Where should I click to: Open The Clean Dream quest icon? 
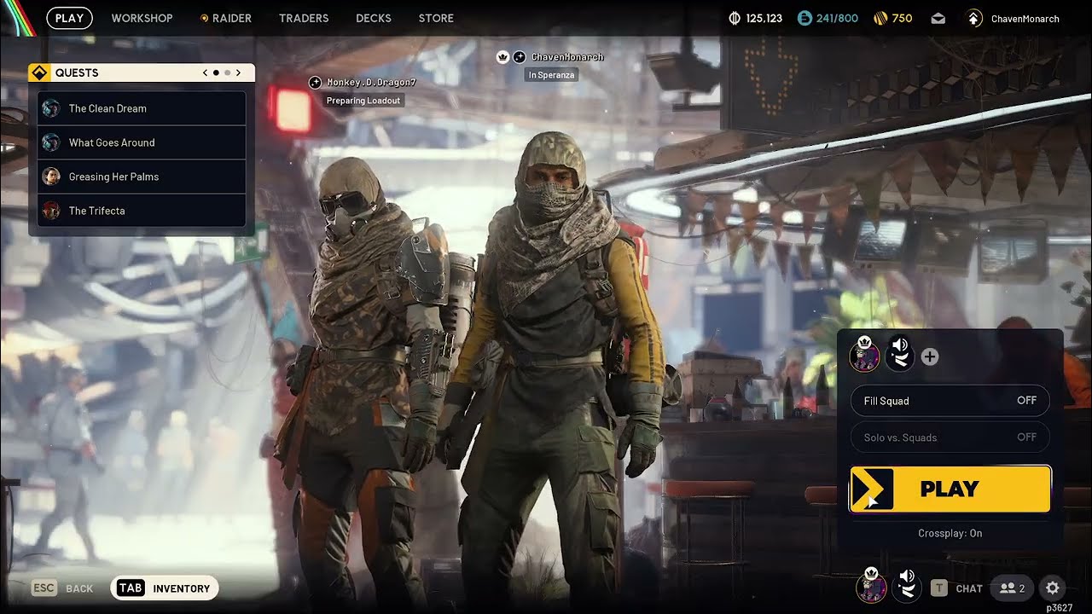(x=51, y=108)
